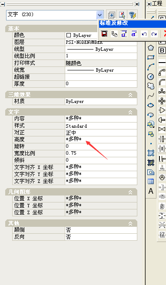
Task: Select the Arc draw tool
Action: [151, 67]
